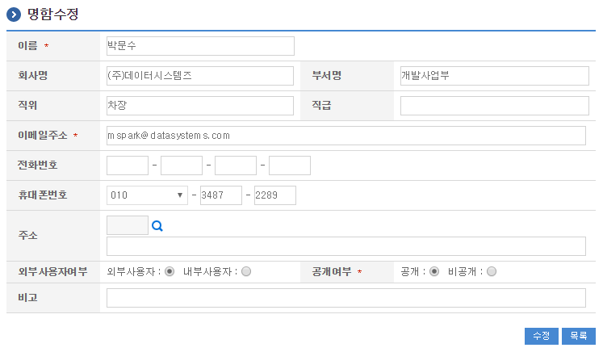Focus the 부서명 field with 개발사업부
Screen dimensions: 603x352
[x=494, y=76]
